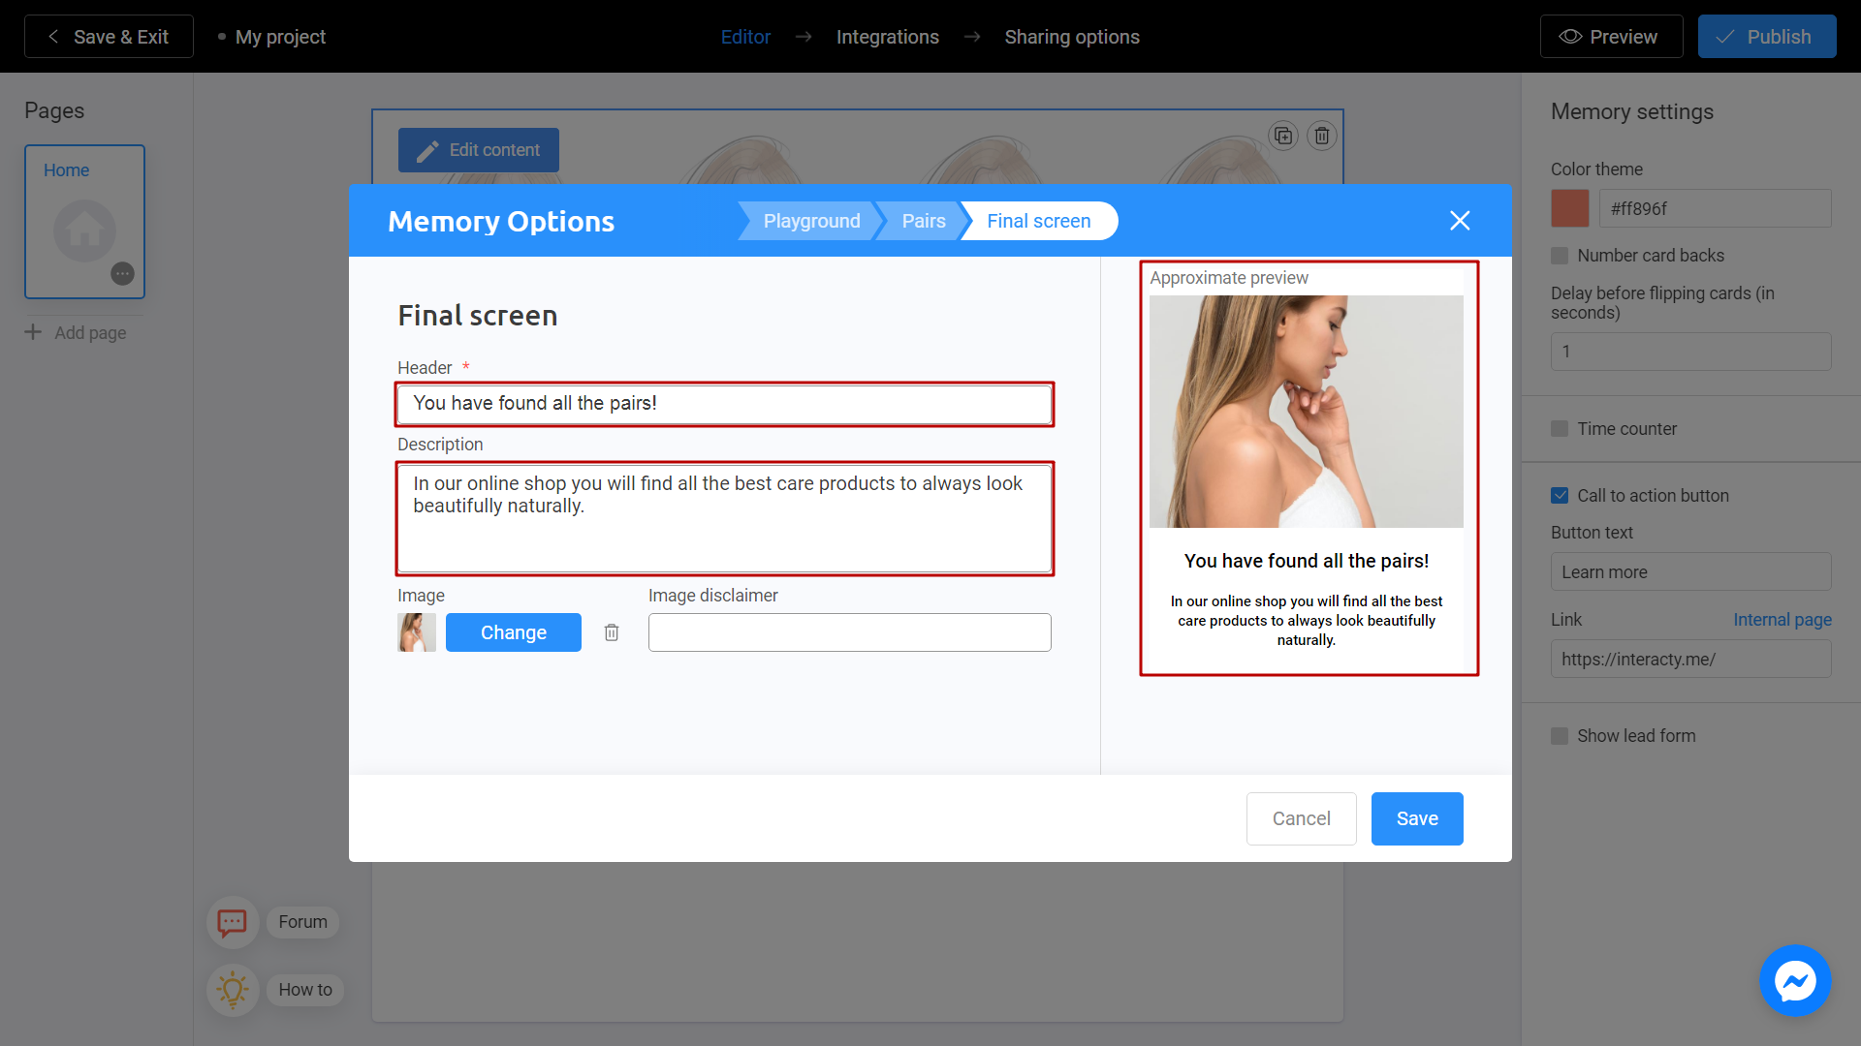Click the checkmark Publish icon in toolbar
Image resolution: width=1861 pixels, height=1046 pixels.
(1727, 36)
